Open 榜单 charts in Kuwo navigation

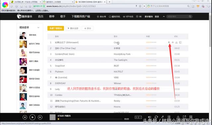(x=52, y=16)
